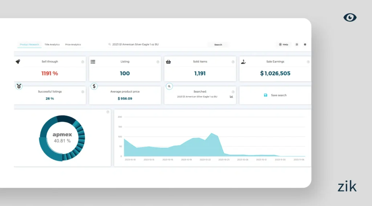Screen dimensions: 372x206
Task: Click the hand-with-dollar Sale Earnings icon
Action: pos(243,62)
